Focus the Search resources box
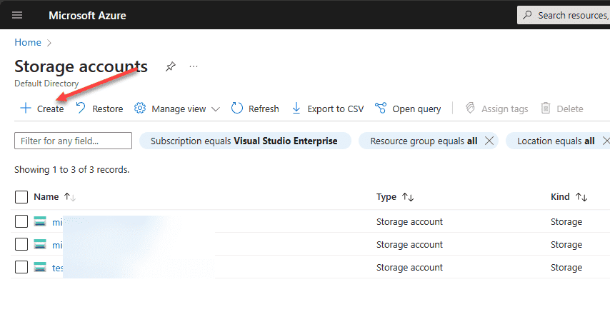The height and width of the screenshot is (317, 610). pos(564,15)
